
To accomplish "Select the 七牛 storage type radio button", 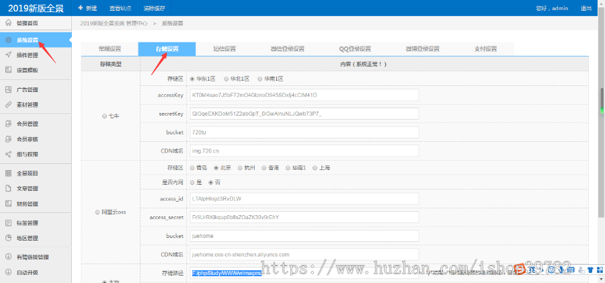I will click(104, 116).
